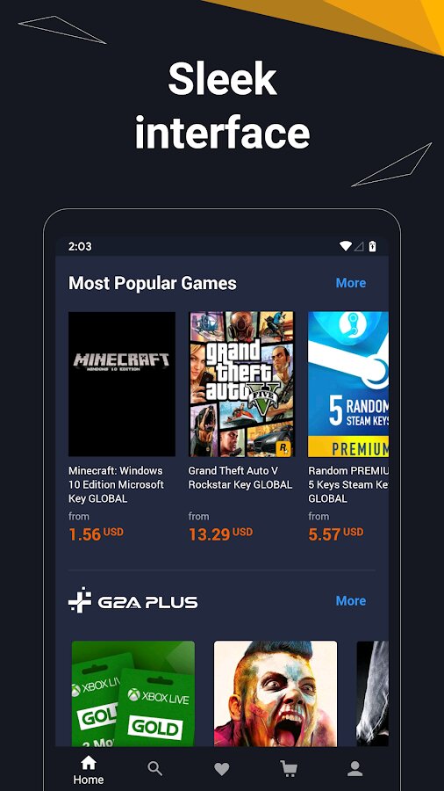Tap the Wi-Fi status icon

(346, 246)
